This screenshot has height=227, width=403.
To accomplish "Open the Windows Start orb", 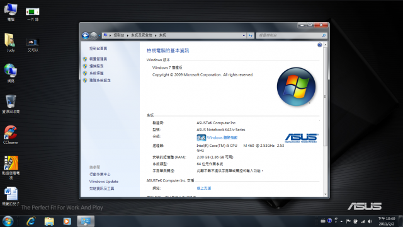I will (8, 221).
